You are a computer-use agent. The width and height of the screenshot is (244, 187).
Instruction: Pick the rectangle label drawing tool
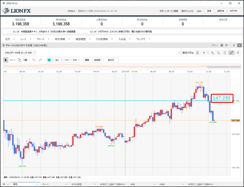click(25, 60)
